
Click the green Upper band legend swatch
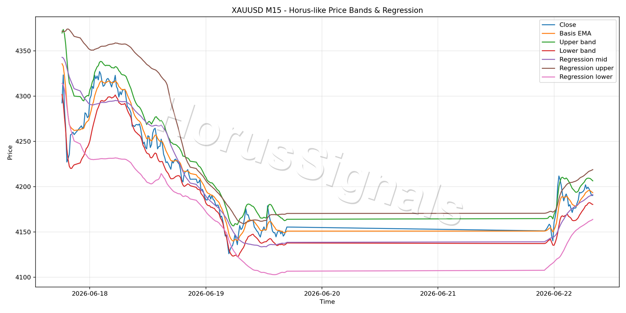549,42
